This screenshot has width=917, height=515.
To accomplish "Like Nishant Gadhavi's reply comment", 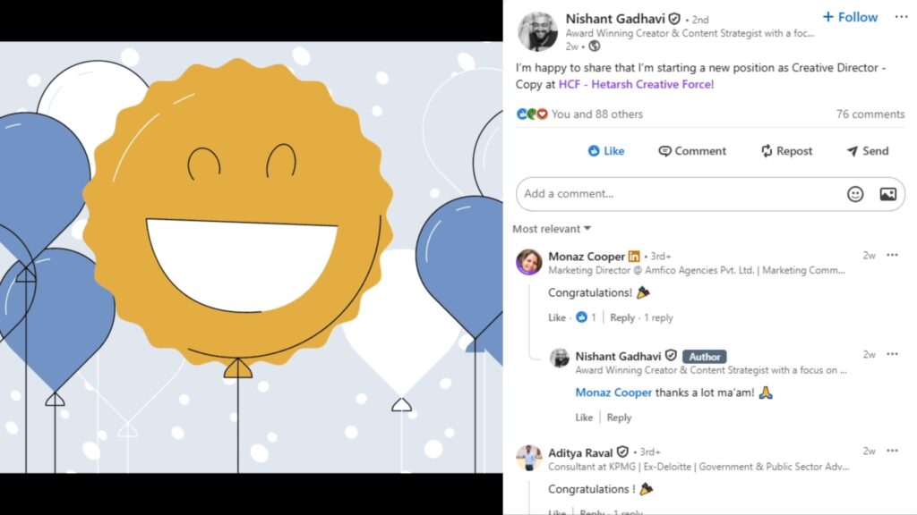I will pyautogui.click(x=584, y=418).
